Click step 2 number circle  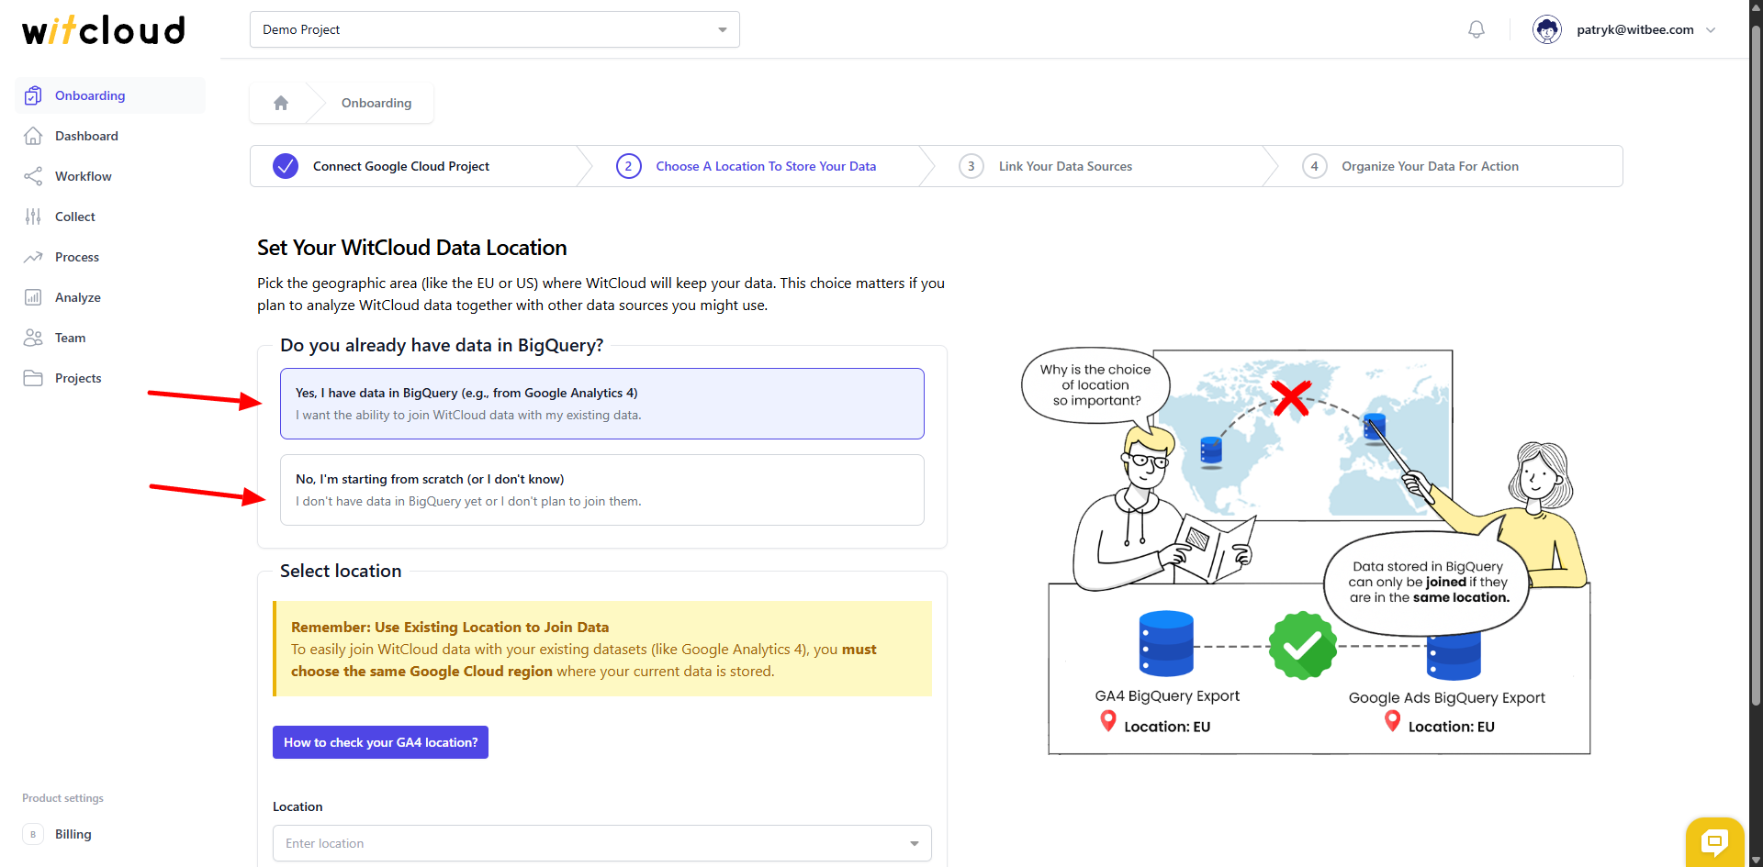(x=628, y=166)
